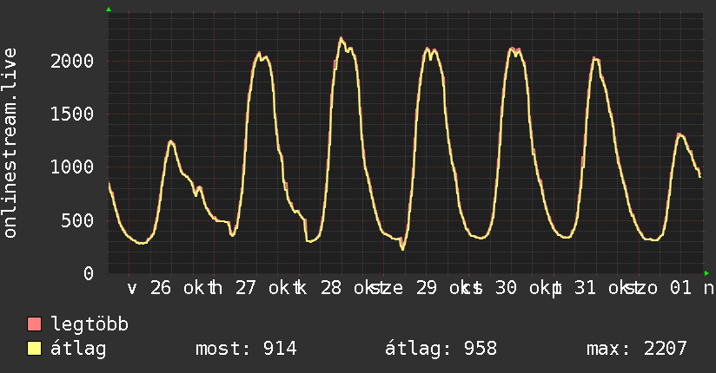716x373 pixels.
Task: Click the y-axis value 500
Action: click(77, 220)
